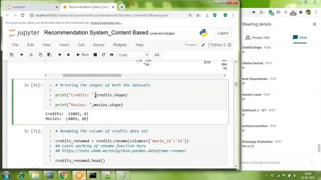Viewport: 321px width, 180px height.
Task: Click inside code cell In [91]
Action: tap(135, 95)
